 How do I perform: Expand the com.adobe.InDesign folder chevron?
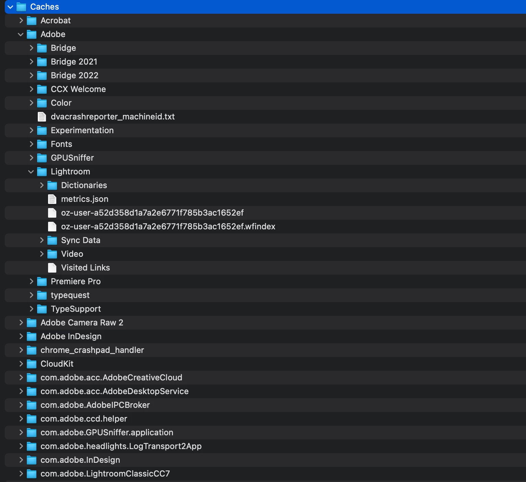click(21, 460)
